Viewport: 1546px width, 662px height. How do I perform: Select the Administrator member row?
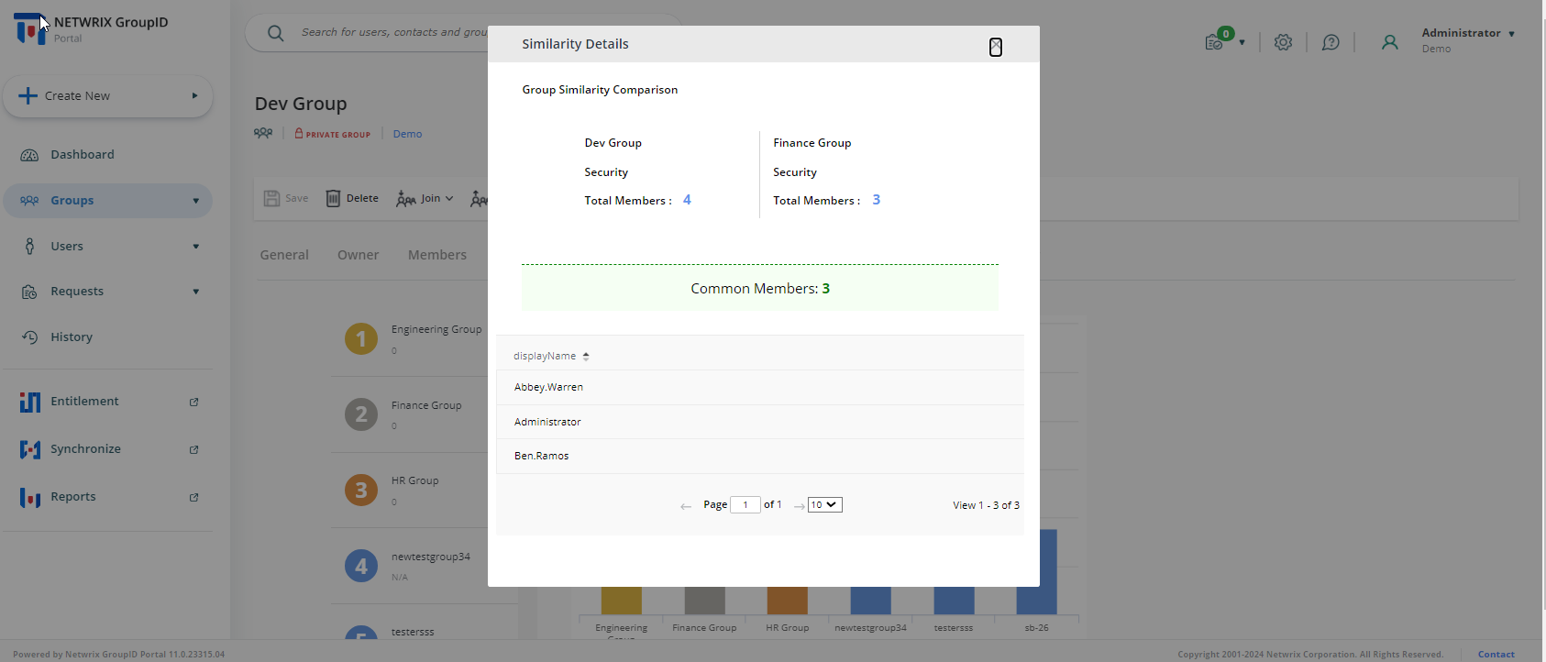click(x=760, y=422)
